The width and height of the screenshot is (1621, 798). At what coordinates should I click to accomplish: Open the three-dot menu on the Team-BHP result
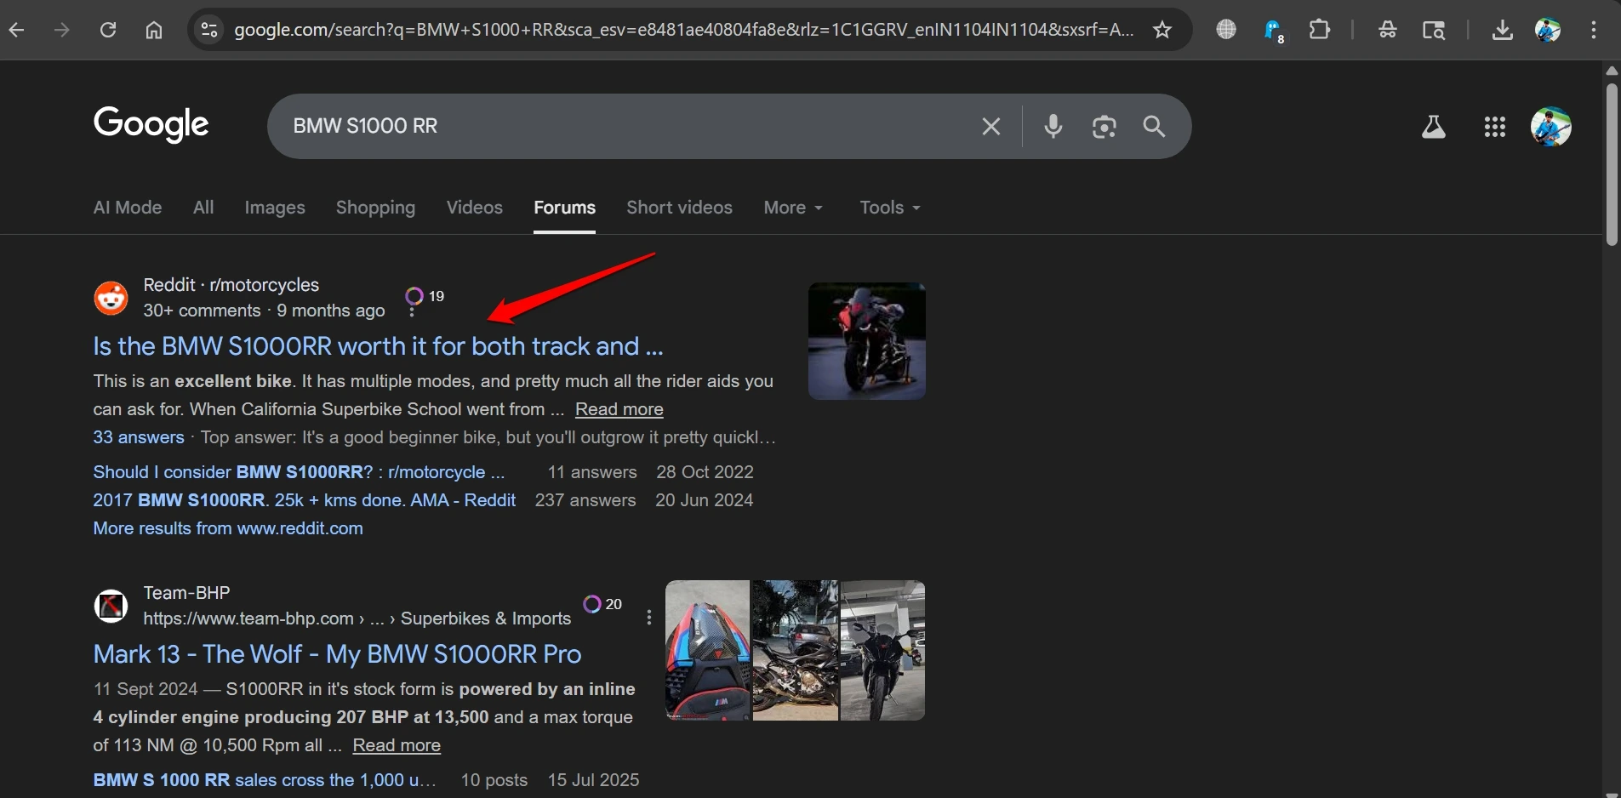(x=648, y=618)
